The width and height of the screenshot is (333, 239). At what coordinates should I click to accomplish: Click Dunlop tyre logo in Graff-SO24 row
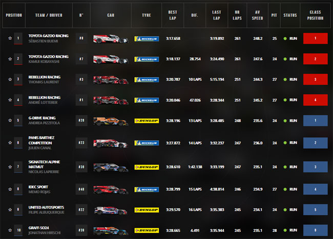(147, 230)
